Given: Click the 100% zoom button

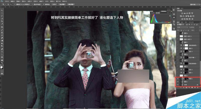Looking at the screenshot, I should (x=54, y=4).
